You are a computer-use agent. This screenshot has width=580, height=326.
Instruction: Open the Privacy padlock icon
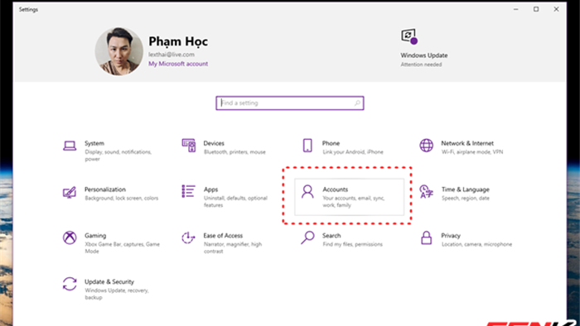426,237
